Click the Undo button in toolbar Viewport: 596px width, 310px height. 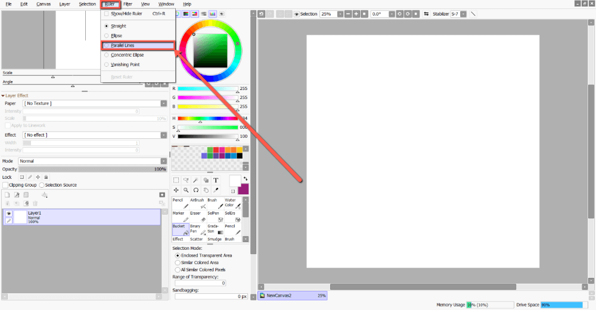262,14
